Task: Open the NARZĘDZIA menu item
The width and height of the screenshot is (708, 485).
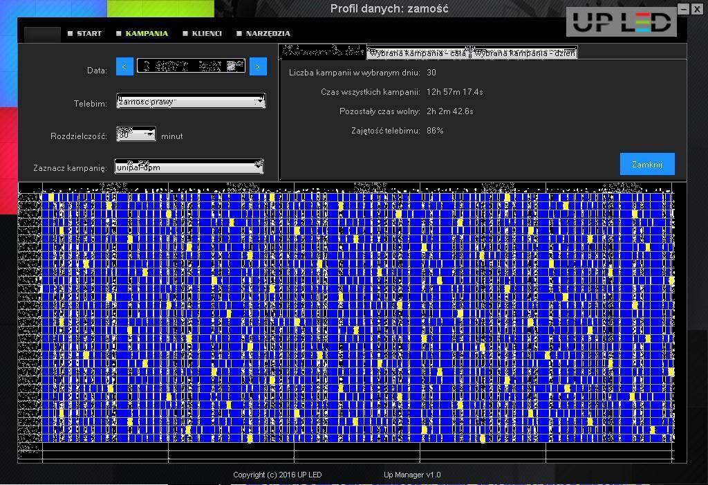Action: point(263,33)
